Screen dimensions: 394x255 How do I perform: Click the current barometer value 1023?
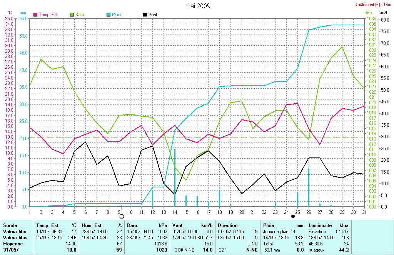tap(162, 250)
